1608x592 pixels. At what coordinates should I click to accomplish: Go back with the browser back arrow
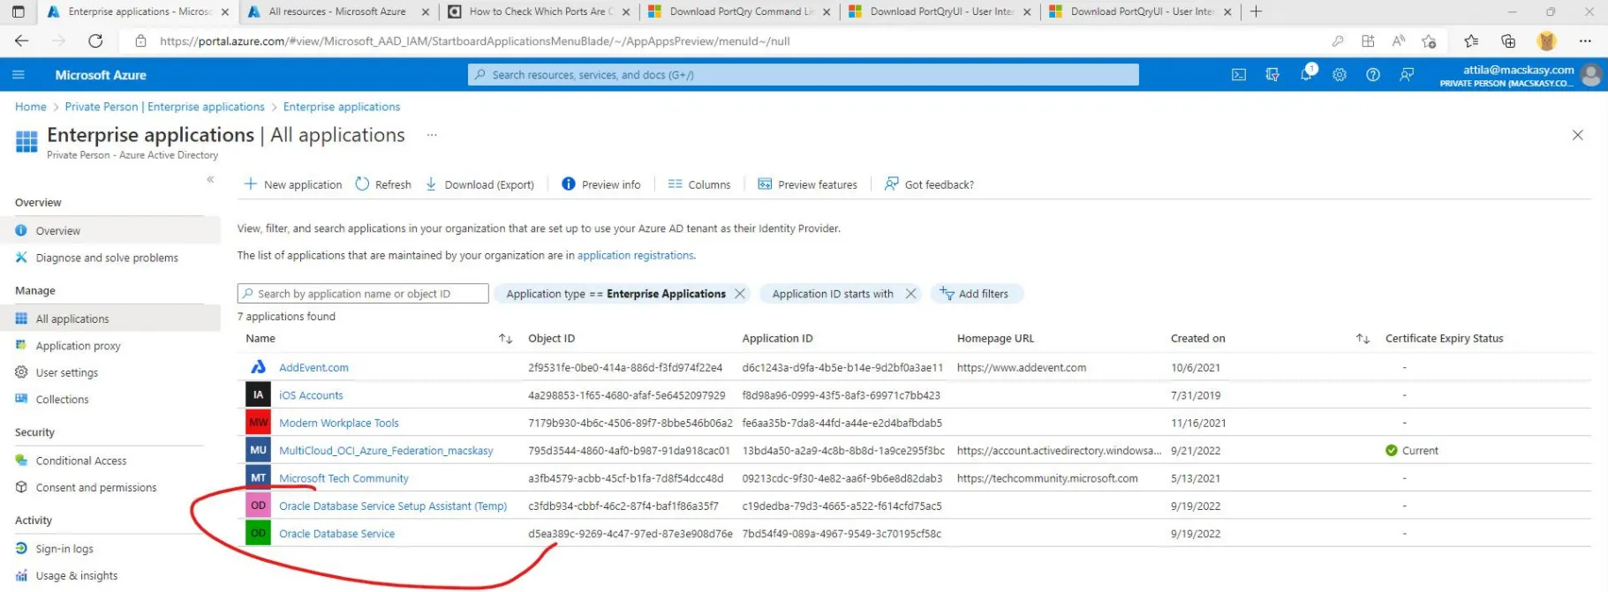(22, 41)
